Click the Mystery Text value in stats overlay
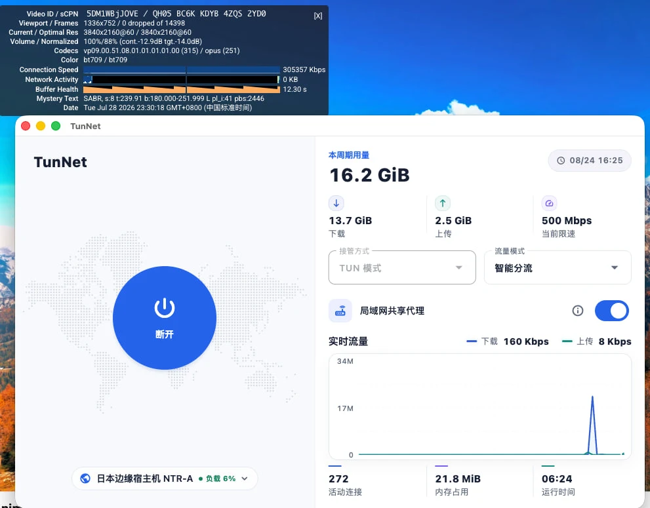This screenshot has width=650, height=508. click(174, 98)
